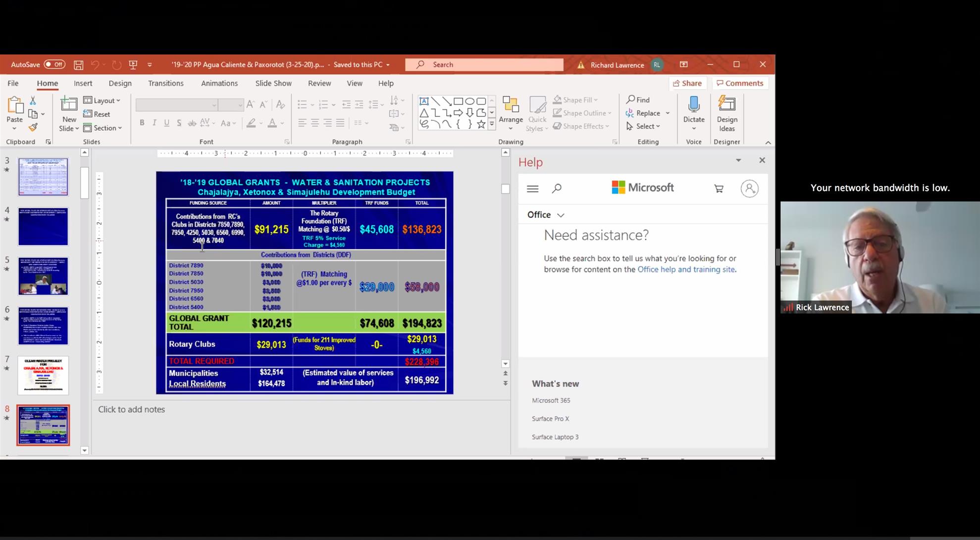Click the Format Painter icon
The image size is (980, 540).
click(33, 128)
